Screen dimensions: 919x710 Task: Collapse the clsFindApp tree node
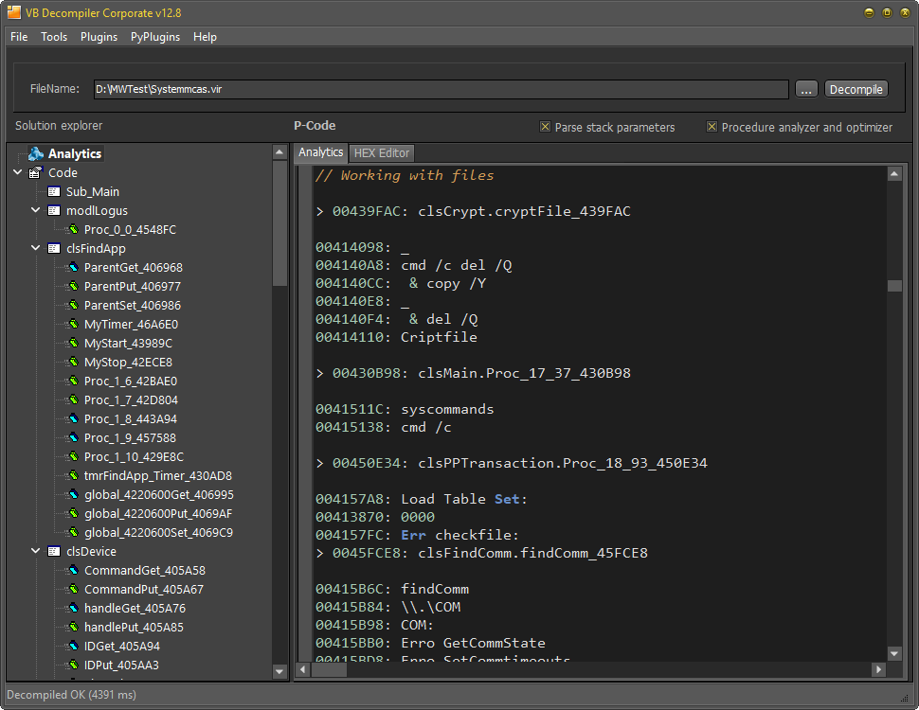[35, 248]
